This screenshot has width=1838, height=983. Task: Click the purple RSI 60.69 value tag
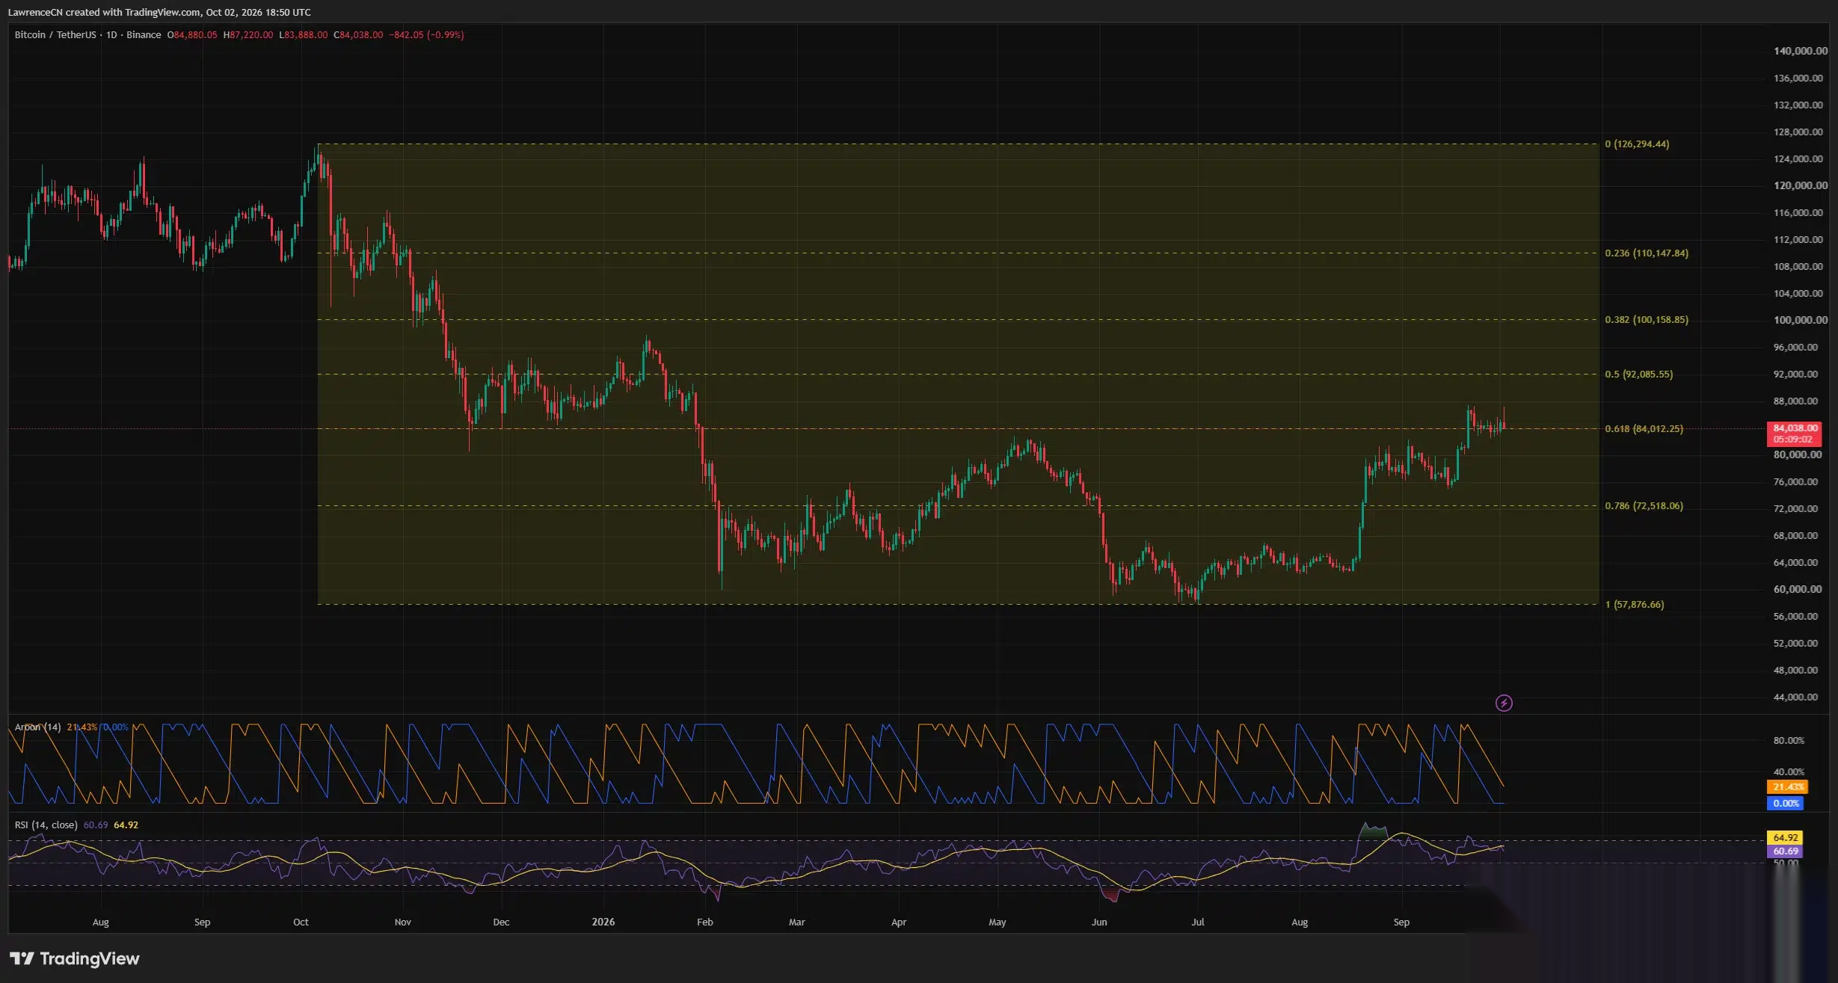click(1785, 851)
